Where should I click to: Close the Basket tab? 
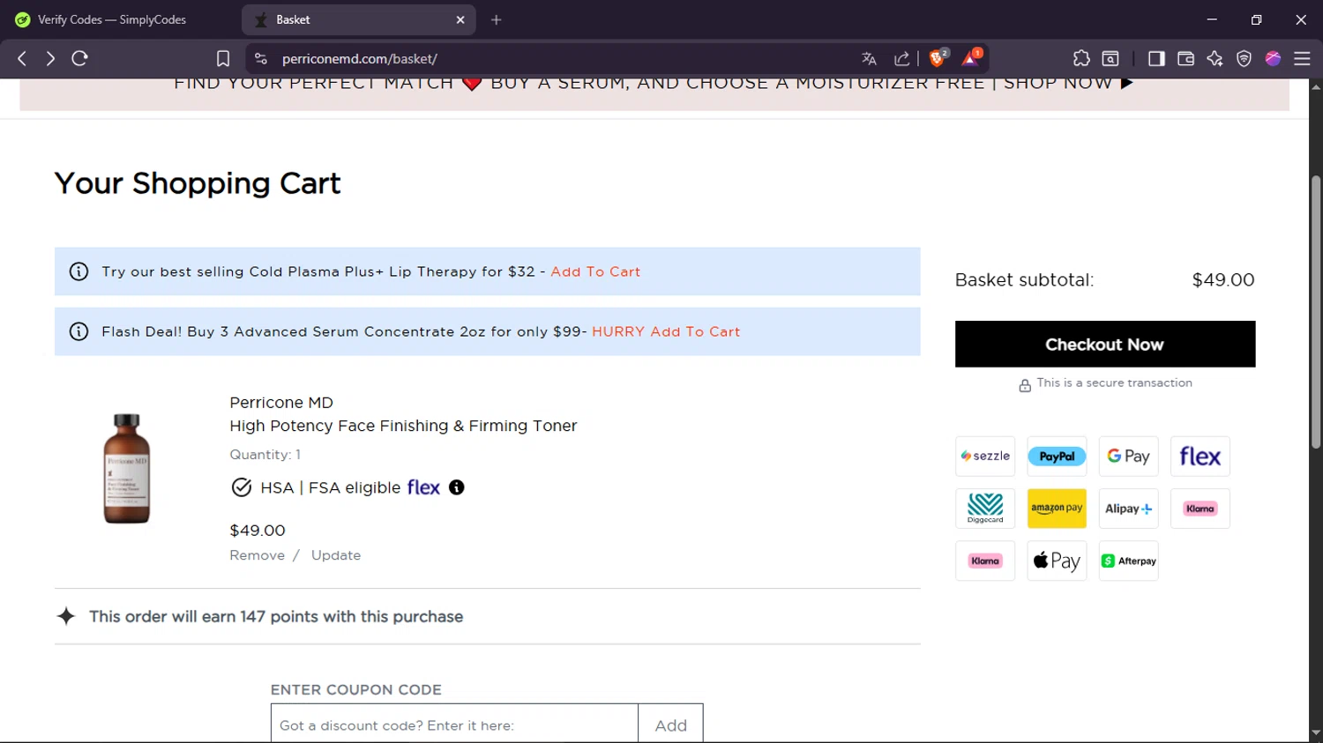[x=460, y=19]
